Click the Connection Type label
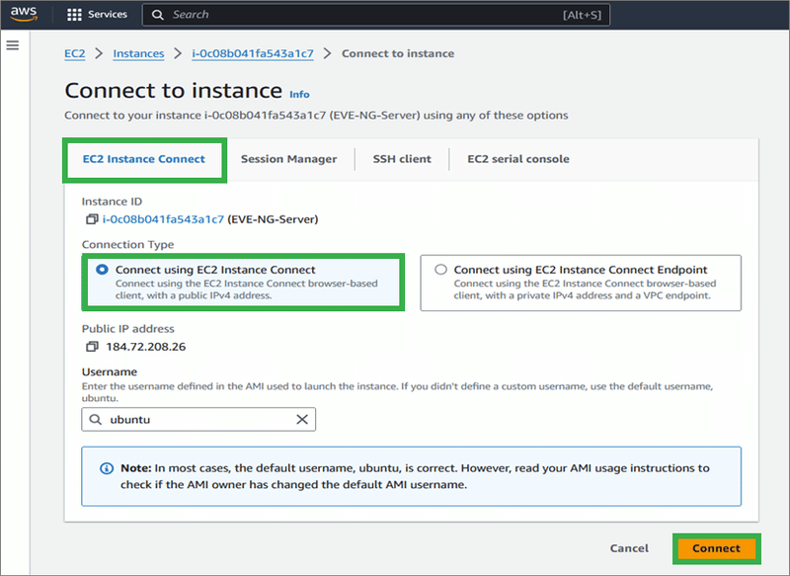790x576 pixels. click(128, 244)
